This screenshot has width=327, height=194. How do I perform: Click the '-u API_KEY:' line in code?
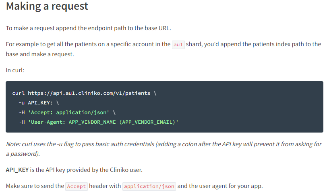pos(39,103)
